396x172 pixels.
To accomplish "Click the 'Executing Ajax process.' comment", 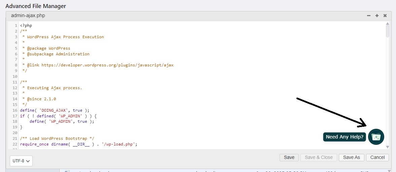I will click(x=55, y=88).
